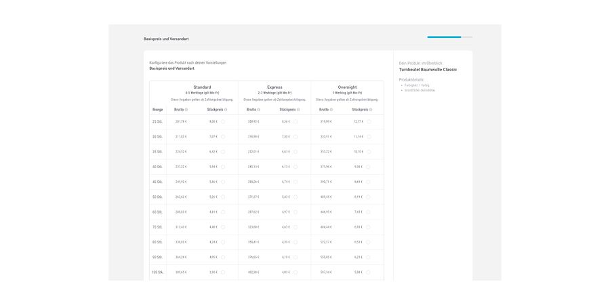610x305 pixels.
Task: Select Express shipping for 100 Stk.
Action: coord(296,272)
